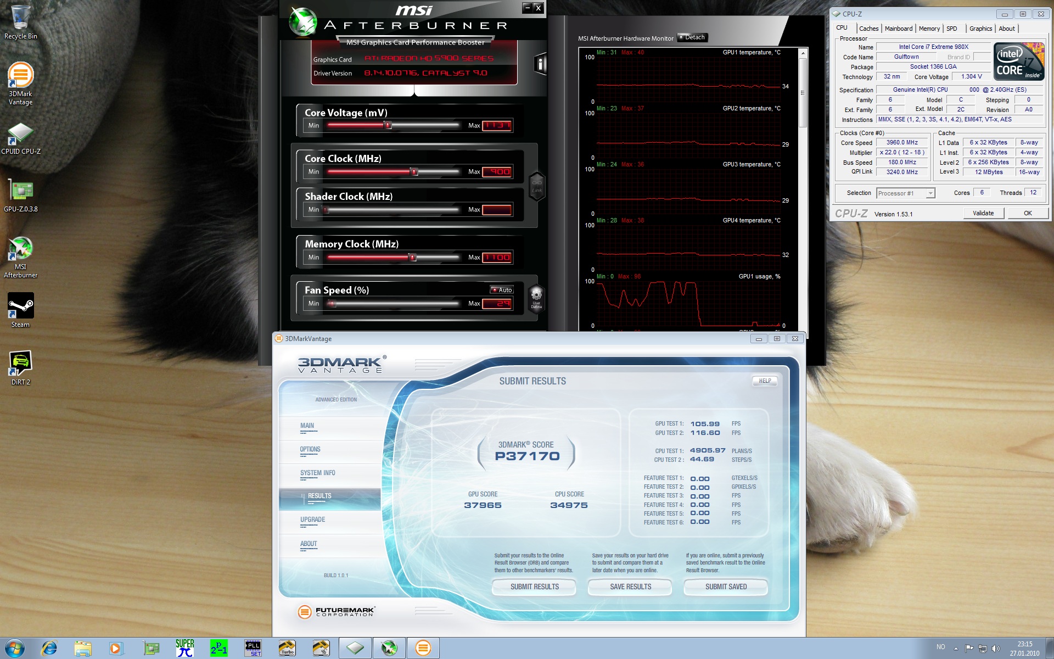Click the SAVE RESULTS button in 3DMark Vantage
Image resolution: width=1054 pixels, height=659 pixels.
pos(630,587)
